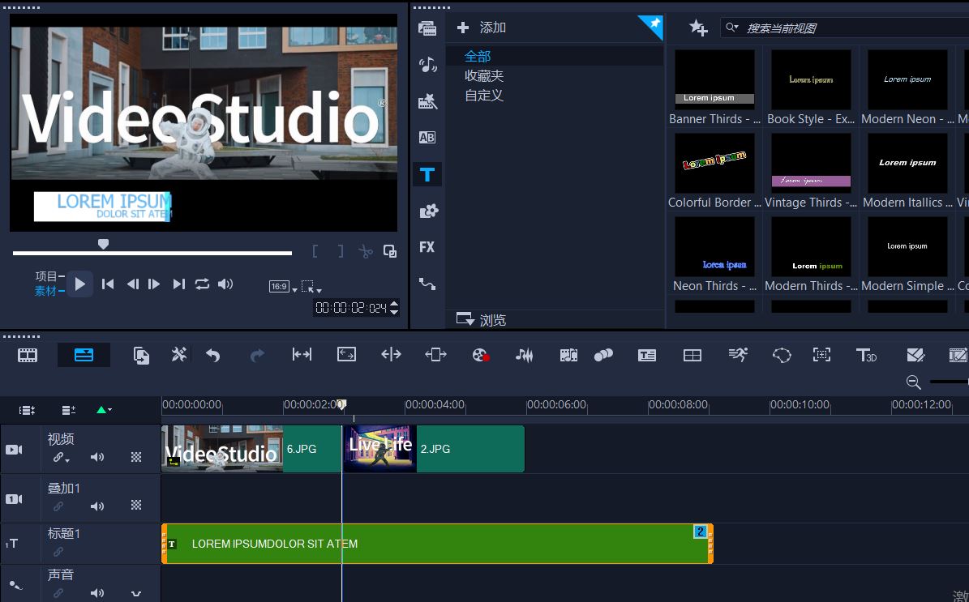Click the preview scrubber handle

point(103,245)
